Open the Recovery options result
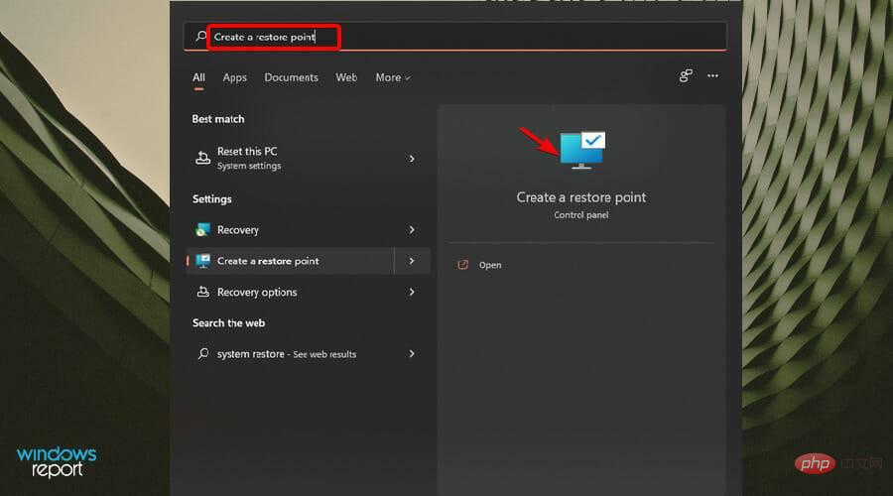 coord(308,292)
